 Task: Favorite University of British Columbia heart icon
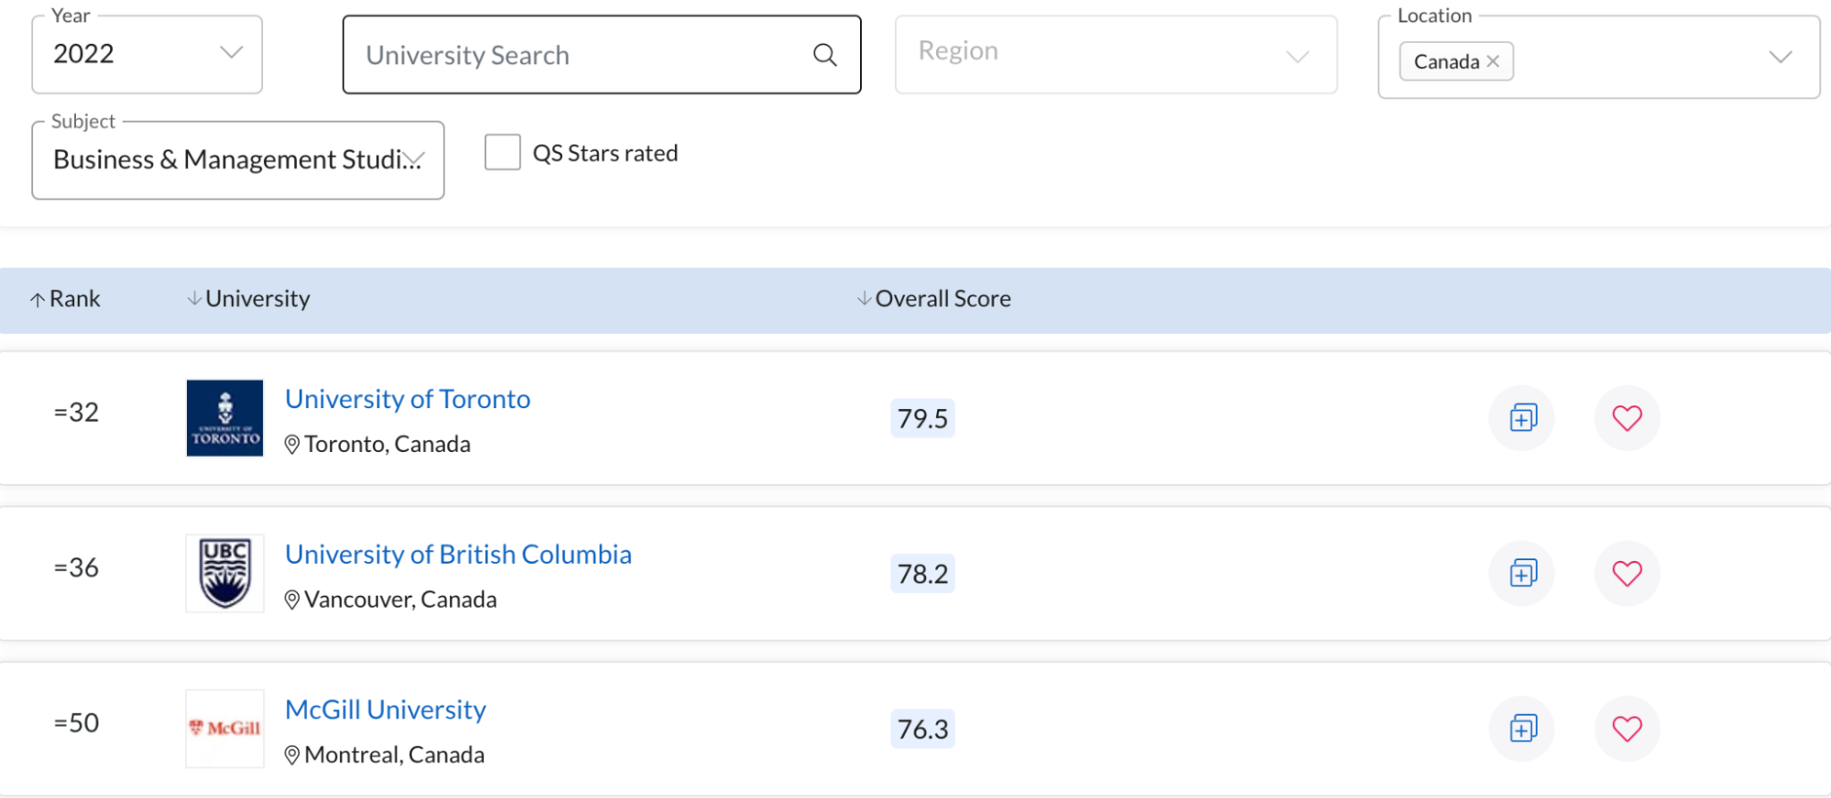pos(1627,574)
